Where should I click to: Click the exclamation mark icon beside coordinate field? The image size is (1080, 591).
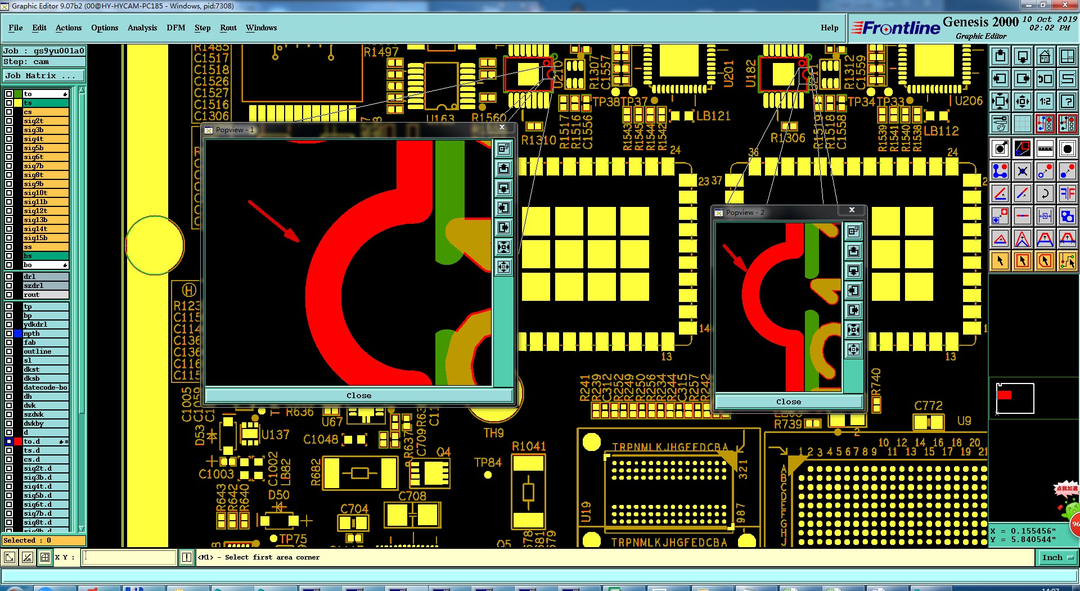click(x=187, y=557)
